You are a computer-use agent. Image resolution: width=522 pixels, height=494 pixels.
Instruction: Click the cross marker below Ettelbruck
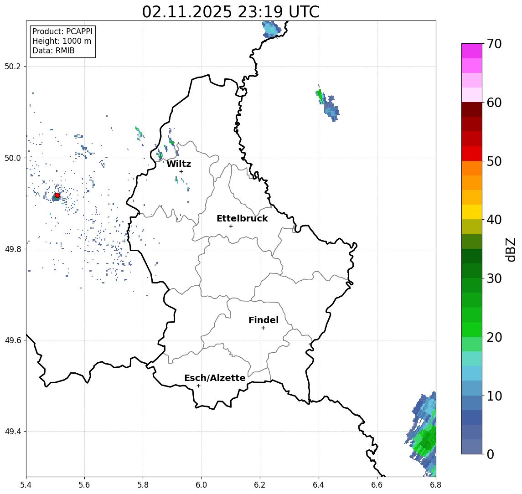231,226
